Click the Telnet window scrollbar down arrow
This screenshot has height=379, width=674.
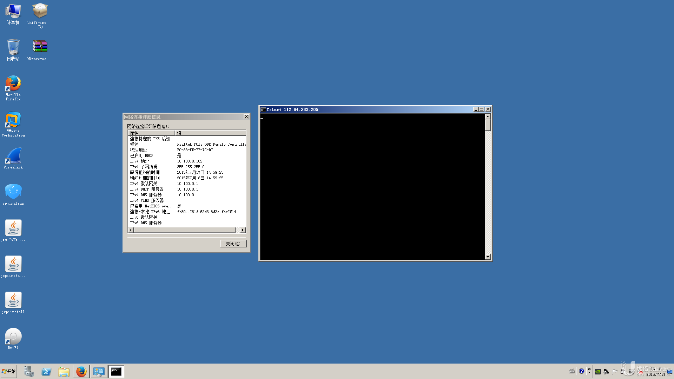(488, 257)
